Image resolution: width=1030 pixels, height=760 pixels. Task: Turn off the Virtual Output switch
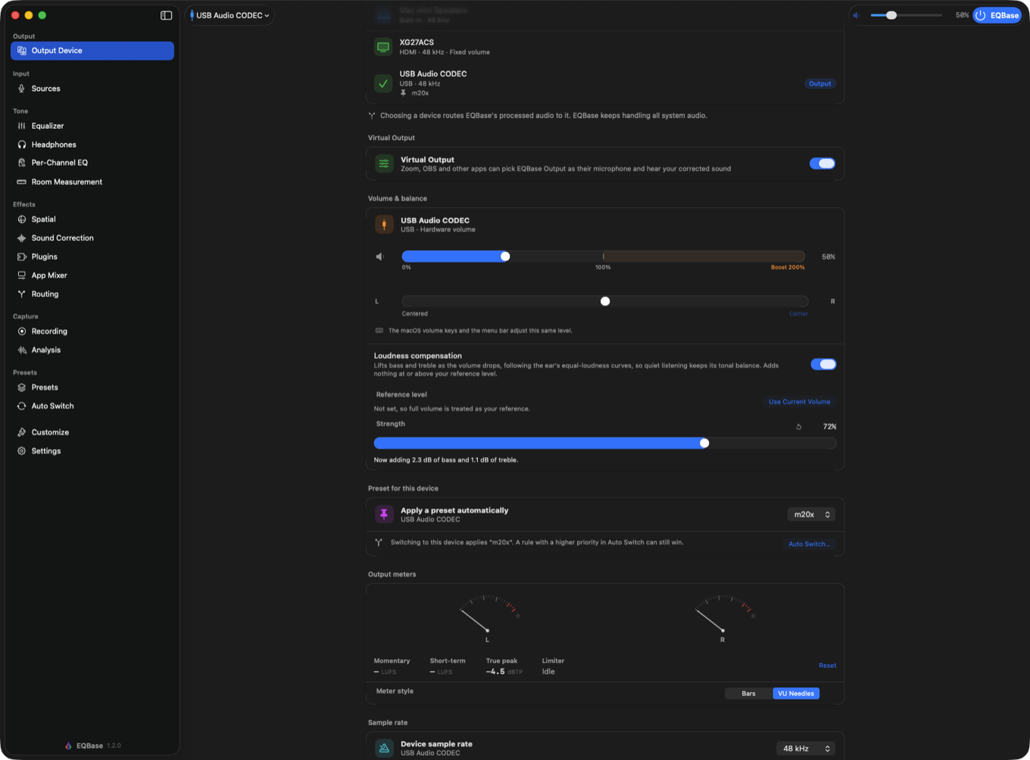click(x=822, y=164)
